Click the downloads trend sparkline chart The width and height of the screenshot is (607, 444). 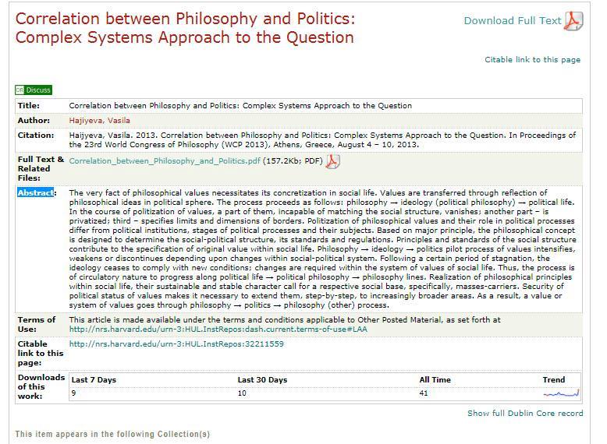561,393
